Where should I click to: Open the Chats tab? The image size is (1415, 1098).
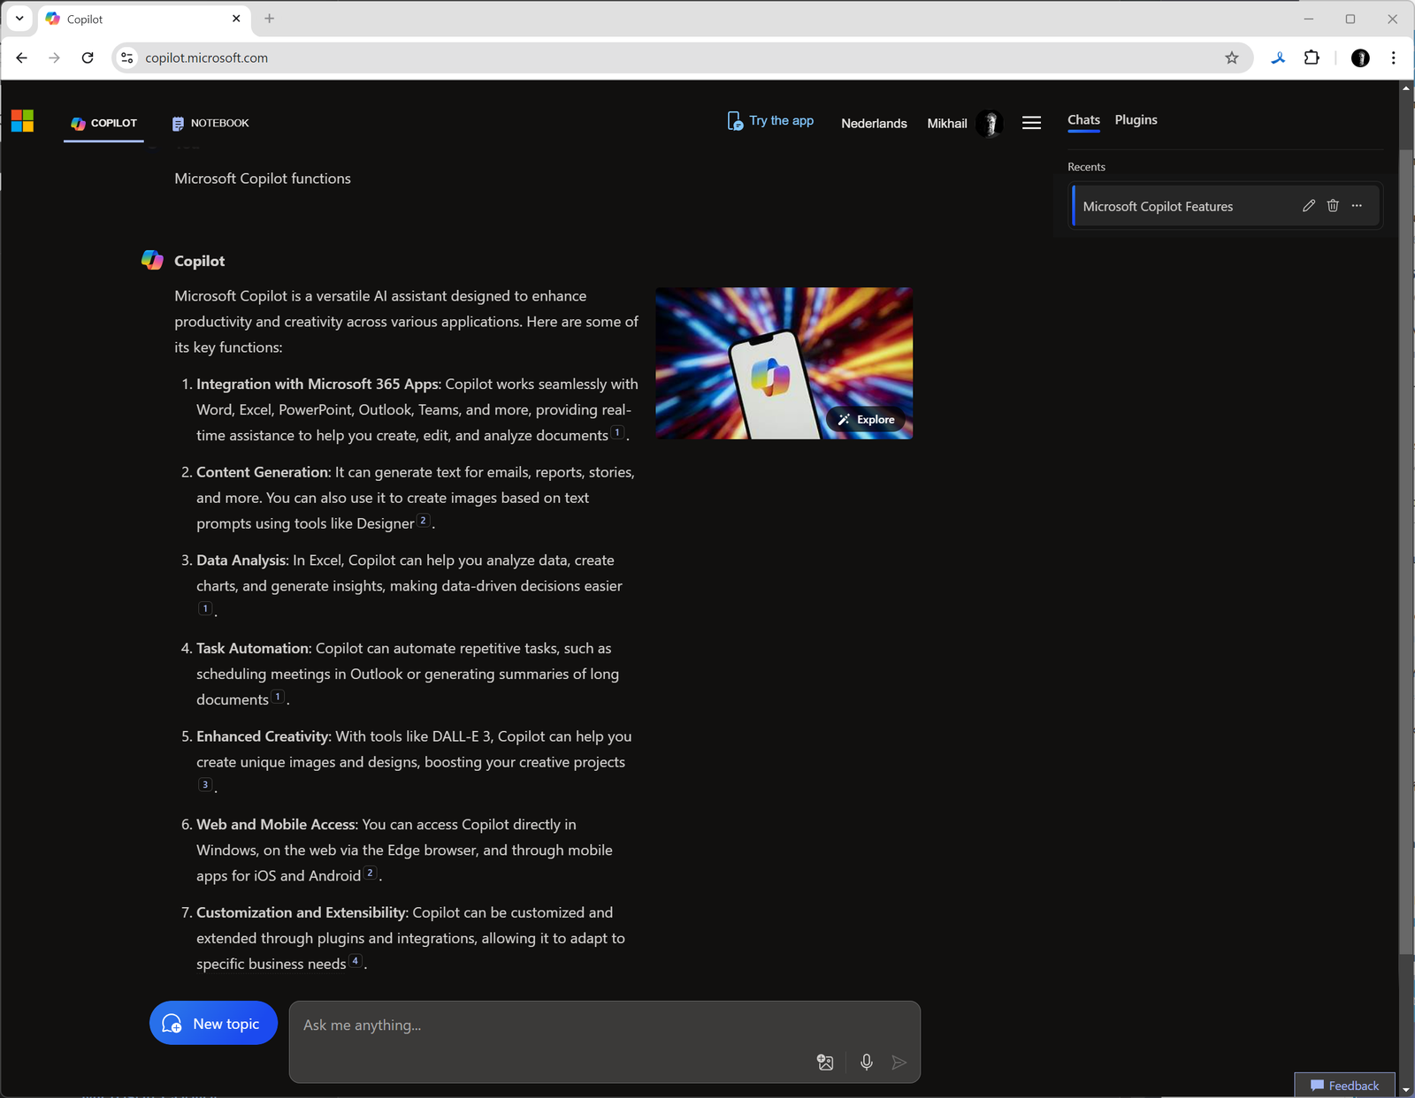pyautogui.click(x=1083, y=120)
